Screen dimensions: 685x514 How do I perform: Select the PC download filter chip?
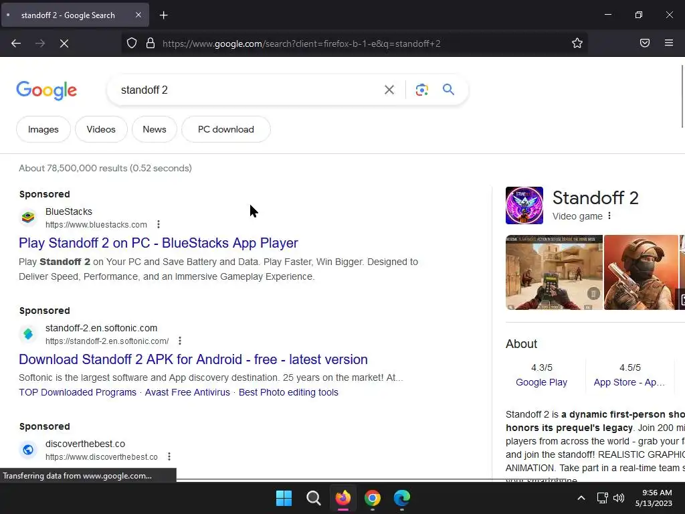(226, 129)
